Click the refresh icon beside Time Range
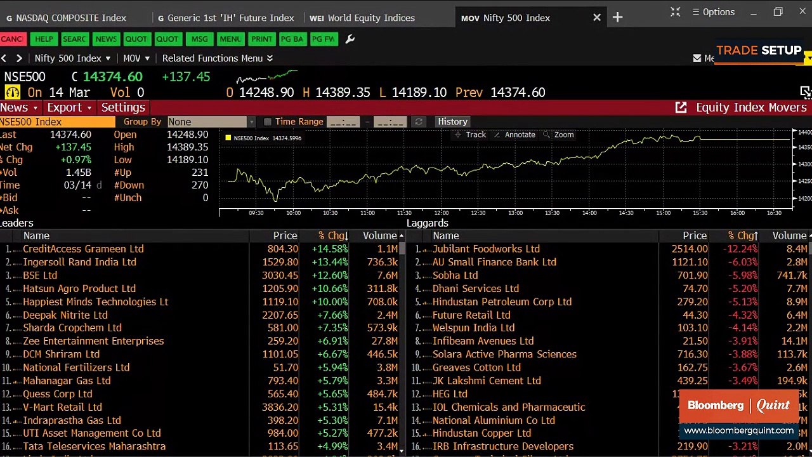This screenshot has width=812, height=457. click(419, 122)
